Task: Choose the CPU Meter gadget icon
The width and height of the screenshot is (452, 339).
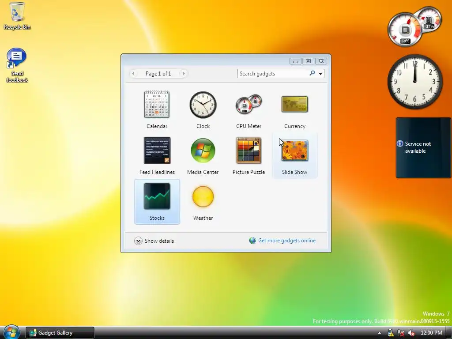Action: coord(249,104)
